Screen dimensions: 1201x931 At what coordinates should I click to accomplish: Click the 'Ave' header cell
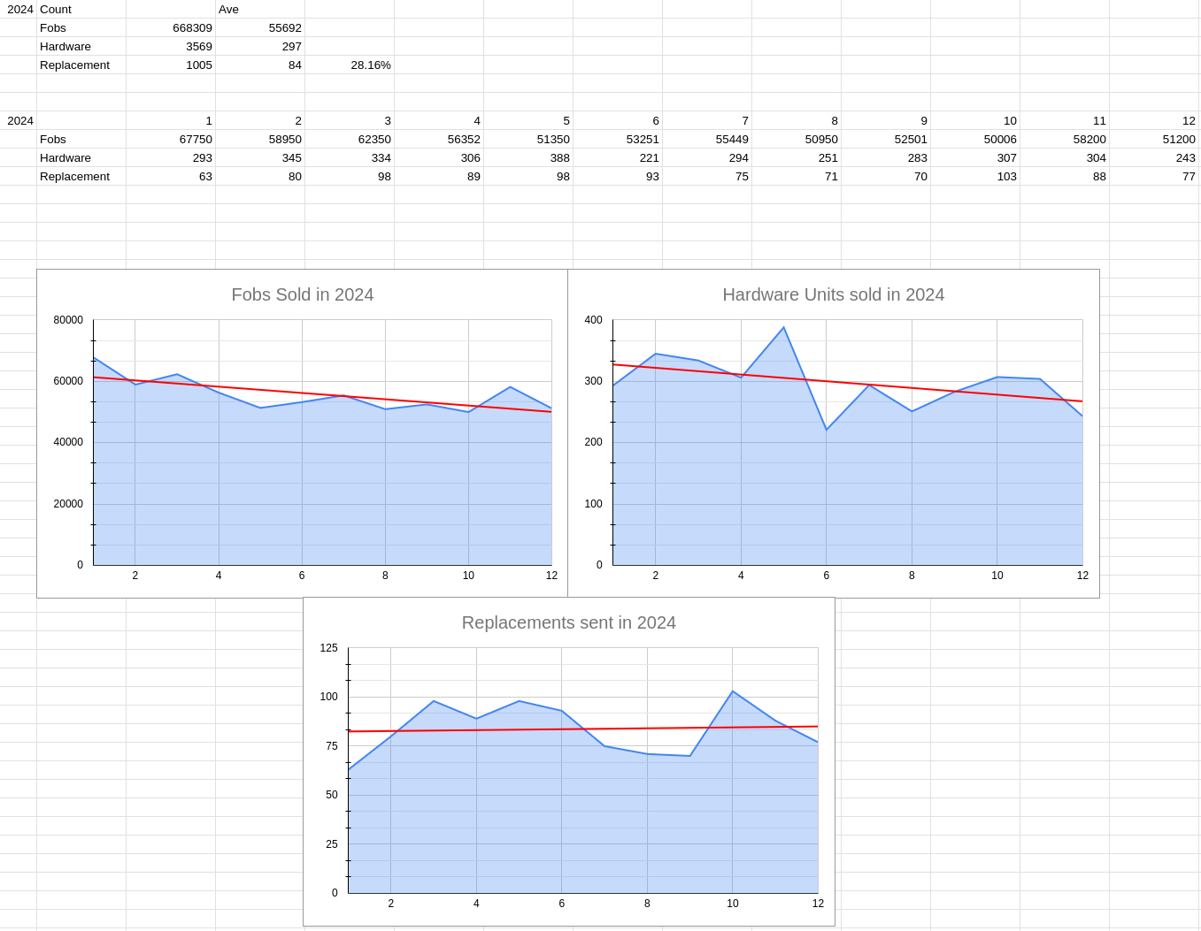point(260,10)
